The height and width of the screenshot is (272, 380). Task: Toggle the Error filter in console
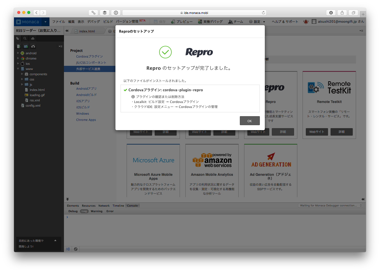pyautogui.click(x=110, y=211)
